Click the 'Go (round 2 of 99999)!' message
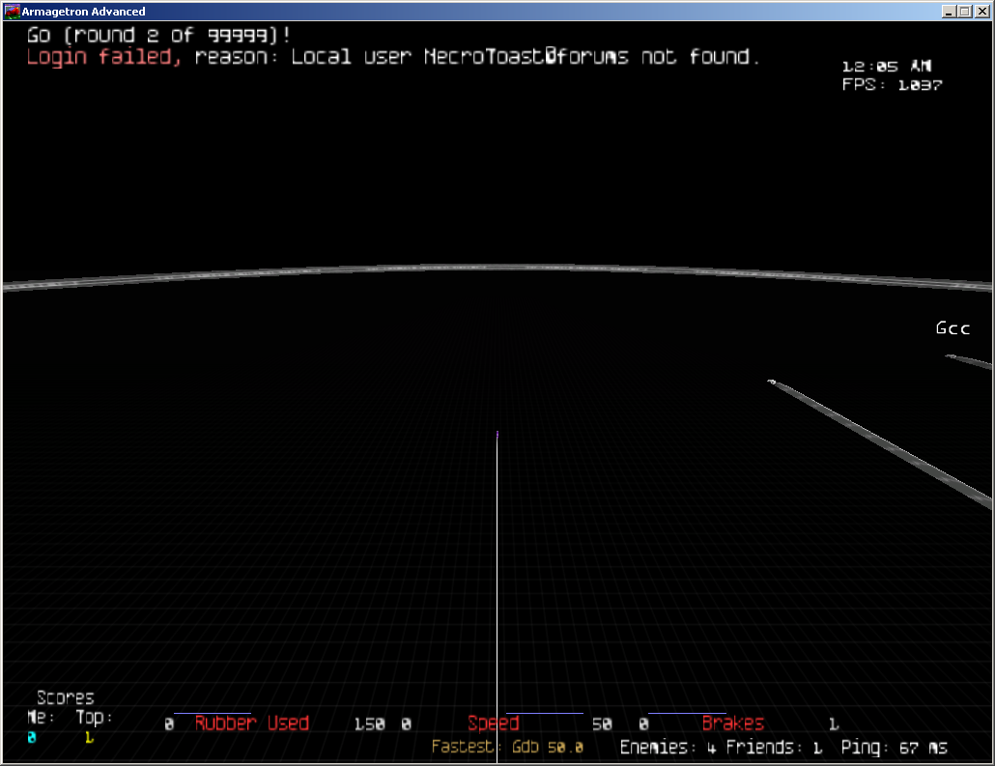 [x=159, y=36]
